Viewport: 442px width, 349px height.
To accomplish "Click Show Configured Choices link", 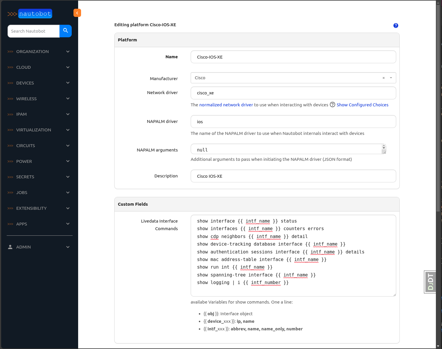I will [x=362, y=105].
